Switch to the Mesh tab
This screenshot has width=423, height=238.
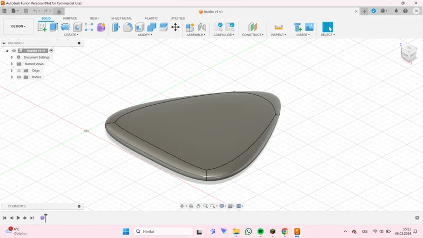pos(94,18)
